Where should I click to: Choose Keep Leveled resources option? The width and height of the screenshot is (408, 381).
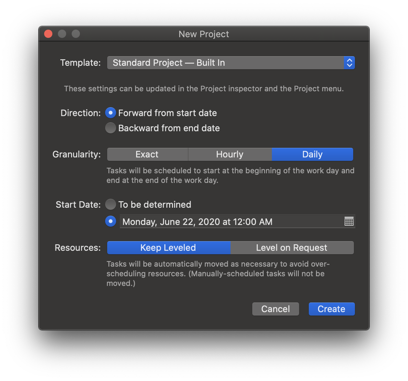coord(169,248)
